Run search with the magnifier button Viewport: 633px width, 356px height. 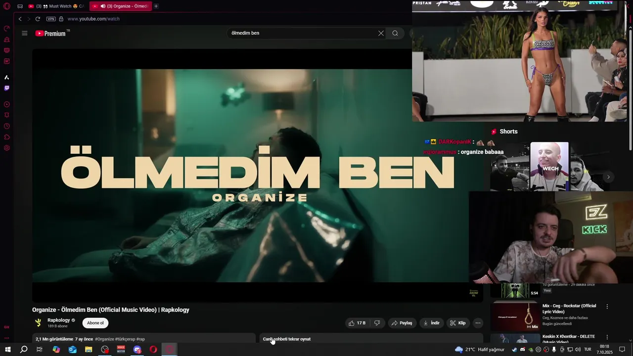(x=395, y=33)
